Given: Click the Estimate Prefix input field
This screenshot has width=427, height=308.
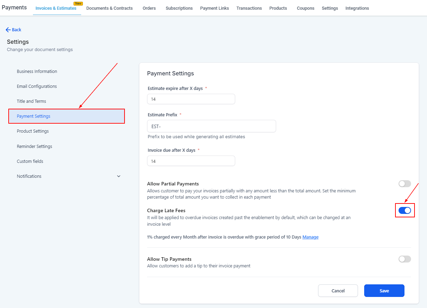Looking at the screenshot, I should point(211,126).
